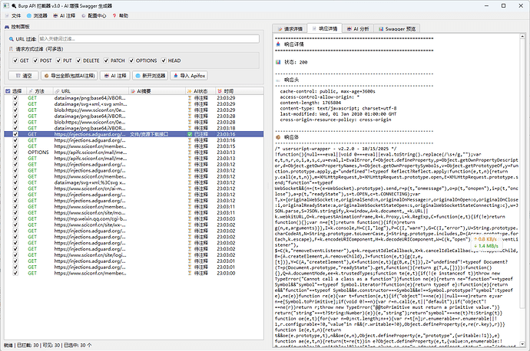Click the alarm clock icon in 时间 header
The image size is (530, 351).
[x=220, y=91]
